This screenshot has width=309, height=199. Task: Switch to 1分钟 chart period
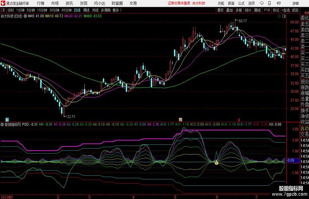click(20, 10)
